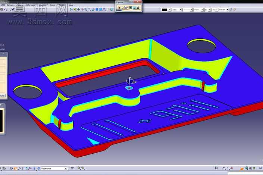The height and width of the screenshot is (175, 263).
Task: Open the shading view mode icon
Action: point(104,10)
